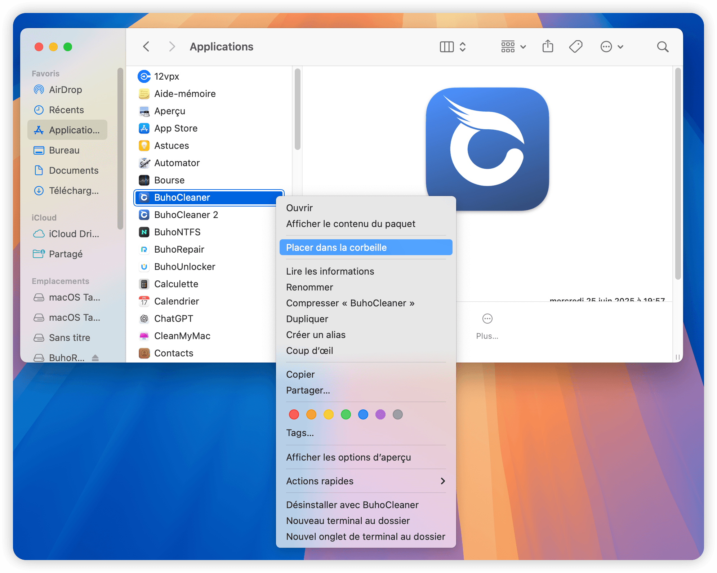Open iCloud Drive in the sidebar
Screen dimensions: 717x573
(x=67, y=234)
